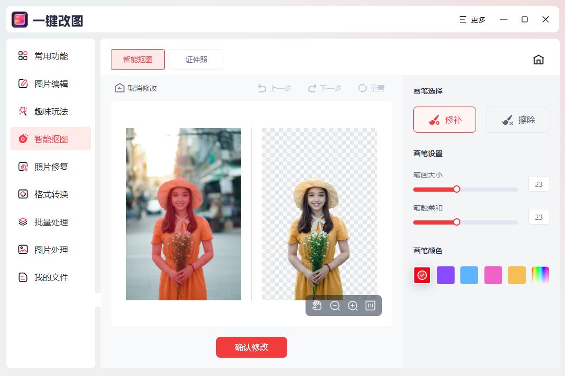
Task: Open 照片修复 in the sidebar
Action: pyautogui.click(x=50, y=167)
